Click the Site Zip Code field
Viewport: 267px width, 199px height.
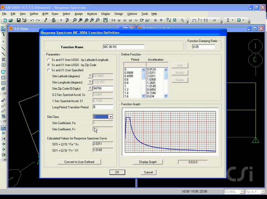point(103,88)
